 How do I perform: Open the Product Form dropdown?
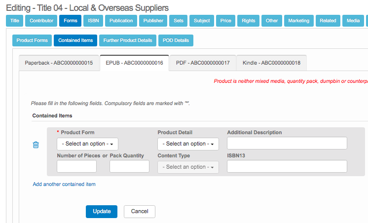[87, 144]
